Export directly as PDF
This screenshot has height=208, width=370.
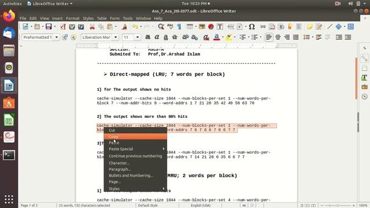tap(63, 27)
